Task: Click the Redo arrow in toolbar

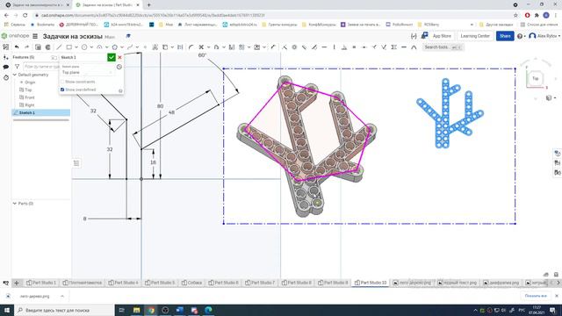Action: 26,47
